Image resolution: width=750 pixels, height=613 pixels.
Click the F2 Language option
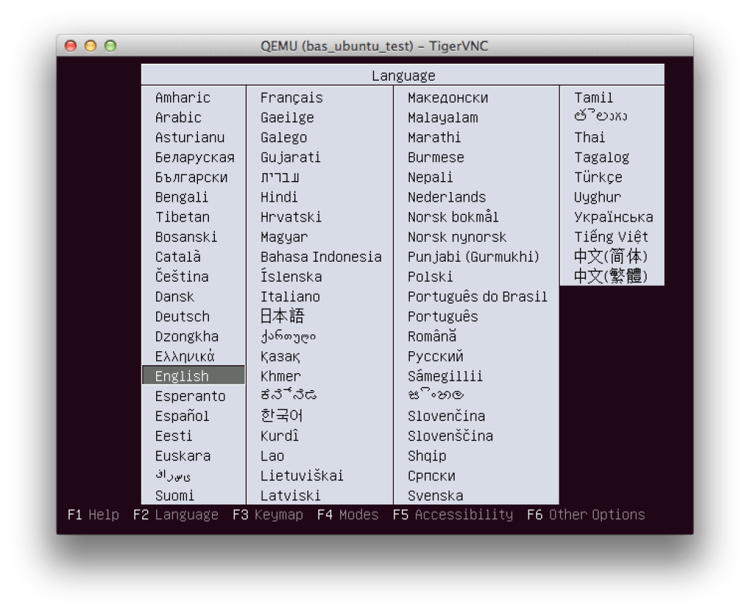pos(176,515)
